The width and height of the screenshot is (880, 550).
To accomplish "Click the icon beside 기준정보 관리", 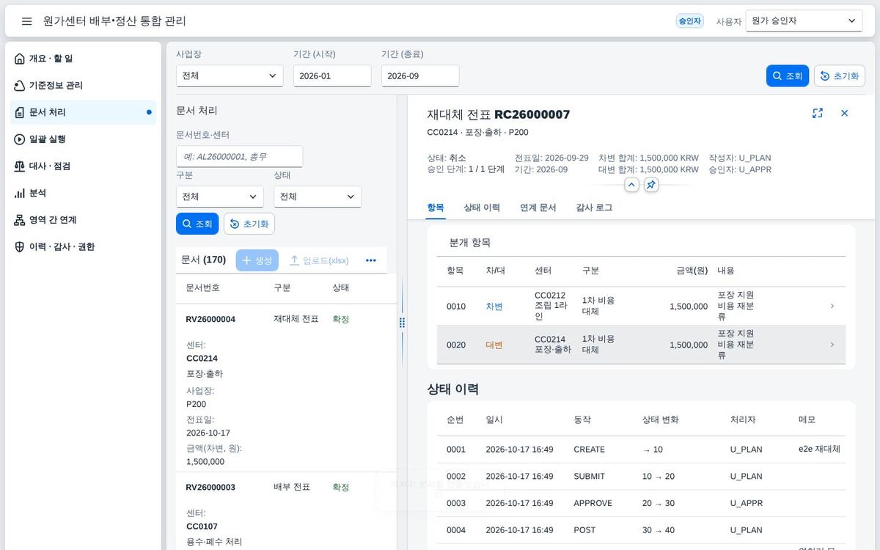I will (x=20, y=86).
